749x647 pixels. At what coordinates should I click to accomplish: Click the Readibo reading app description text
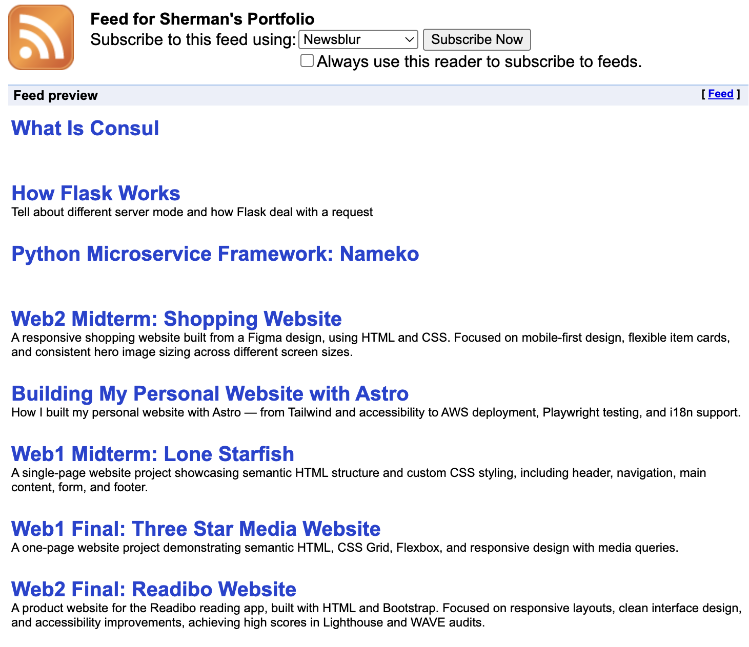[x=376, y=615]
